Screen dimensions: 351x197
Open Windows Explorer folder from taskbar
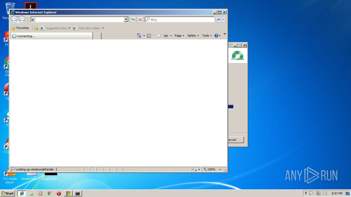pos(31,193)
